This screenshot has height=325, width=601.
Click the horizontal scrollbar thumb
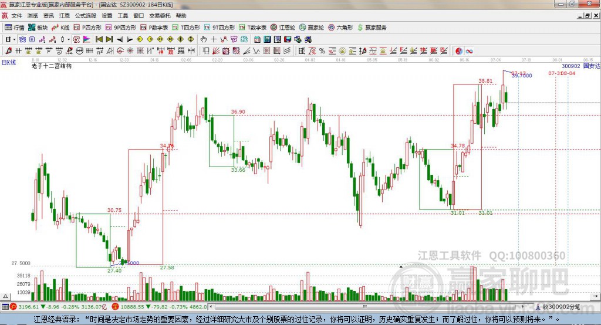(x=365, y=307)
